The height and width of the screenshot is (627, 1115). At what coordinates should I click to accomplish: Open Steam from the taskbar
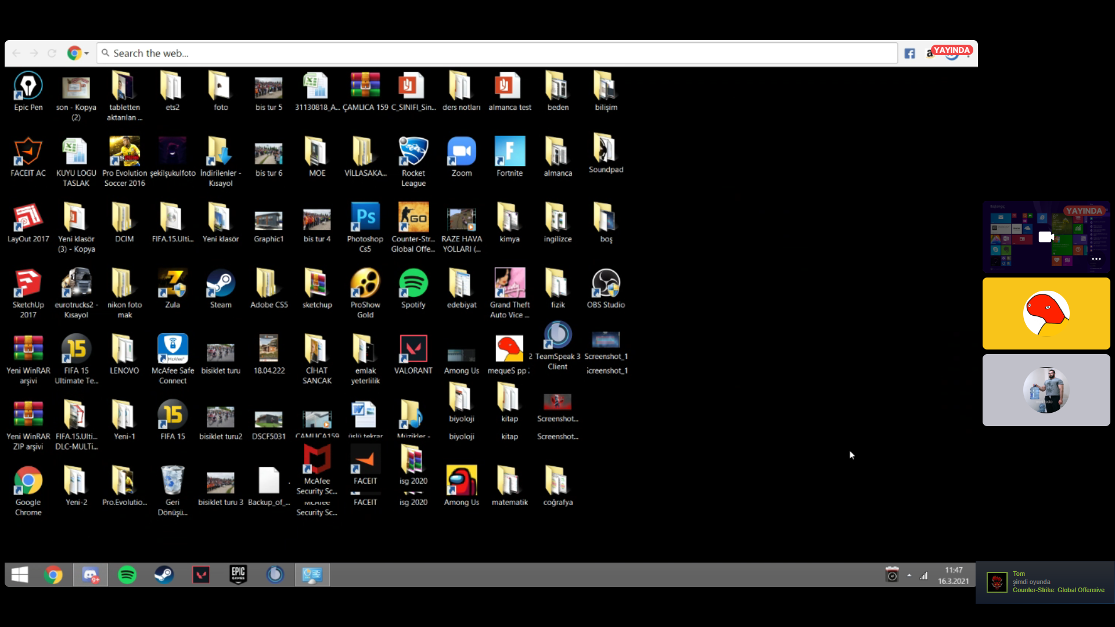tap(164, 575)
